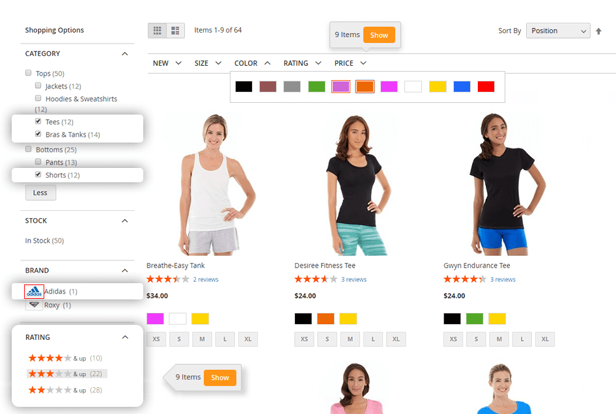Uncheck the Tees category checkbox
Screen dimensions: 616x414
pos(38,121)
